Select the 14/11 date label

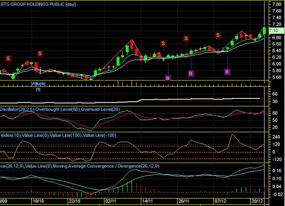point(148,201)
